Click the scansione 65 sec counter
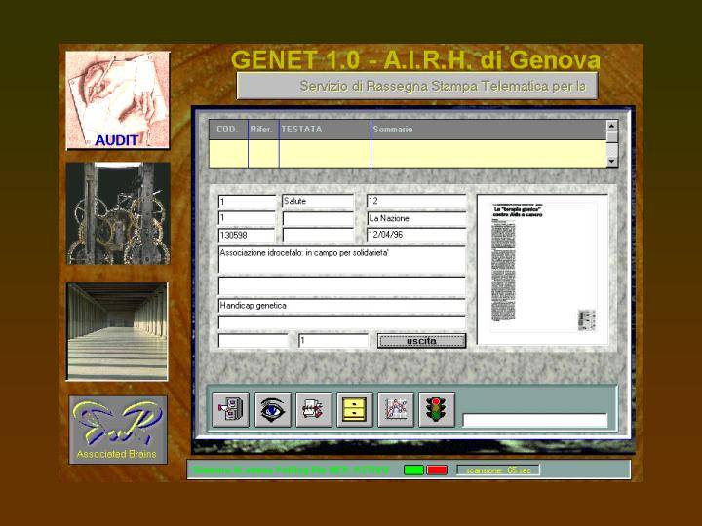 pyautogui.click(x=498, y=470)
